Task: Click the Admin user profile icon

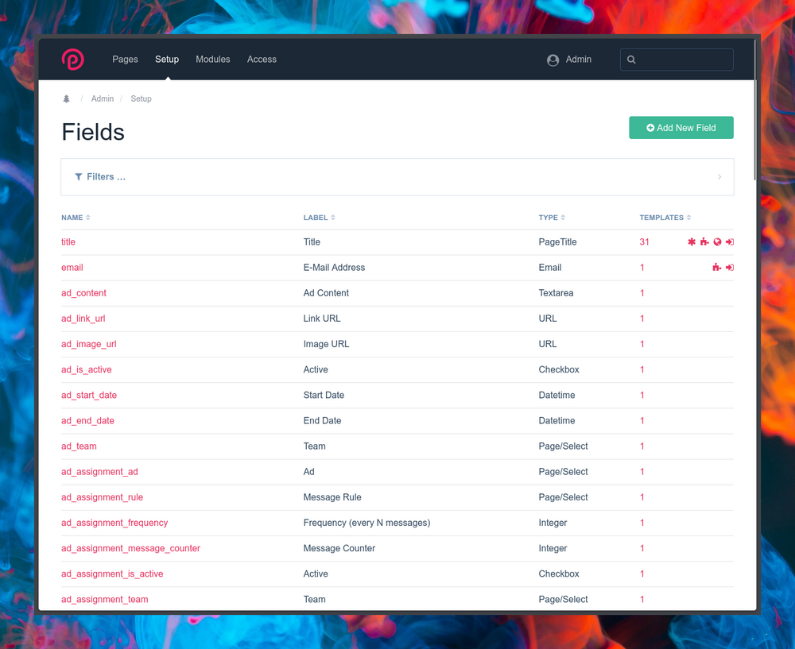Action: [553, 60]
